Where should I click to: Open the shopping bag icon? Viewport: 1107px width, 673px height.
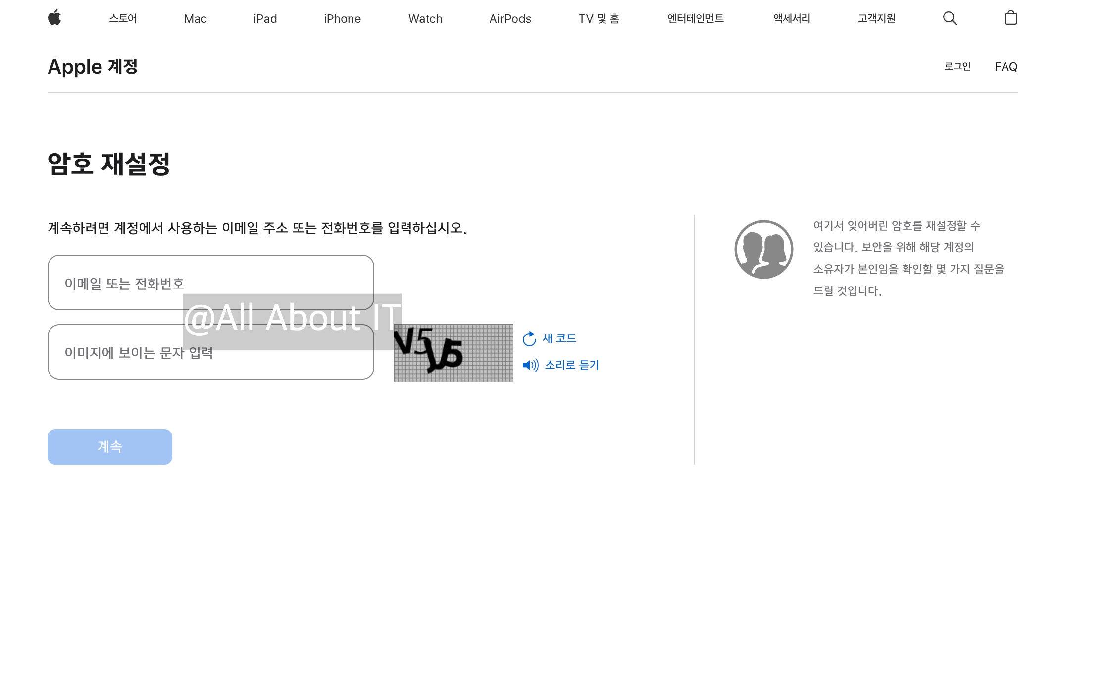point(1010,18)
